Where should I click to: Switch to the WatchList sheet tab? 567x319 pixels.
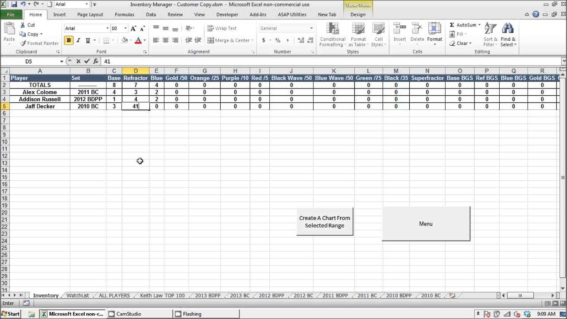(78, 296)
